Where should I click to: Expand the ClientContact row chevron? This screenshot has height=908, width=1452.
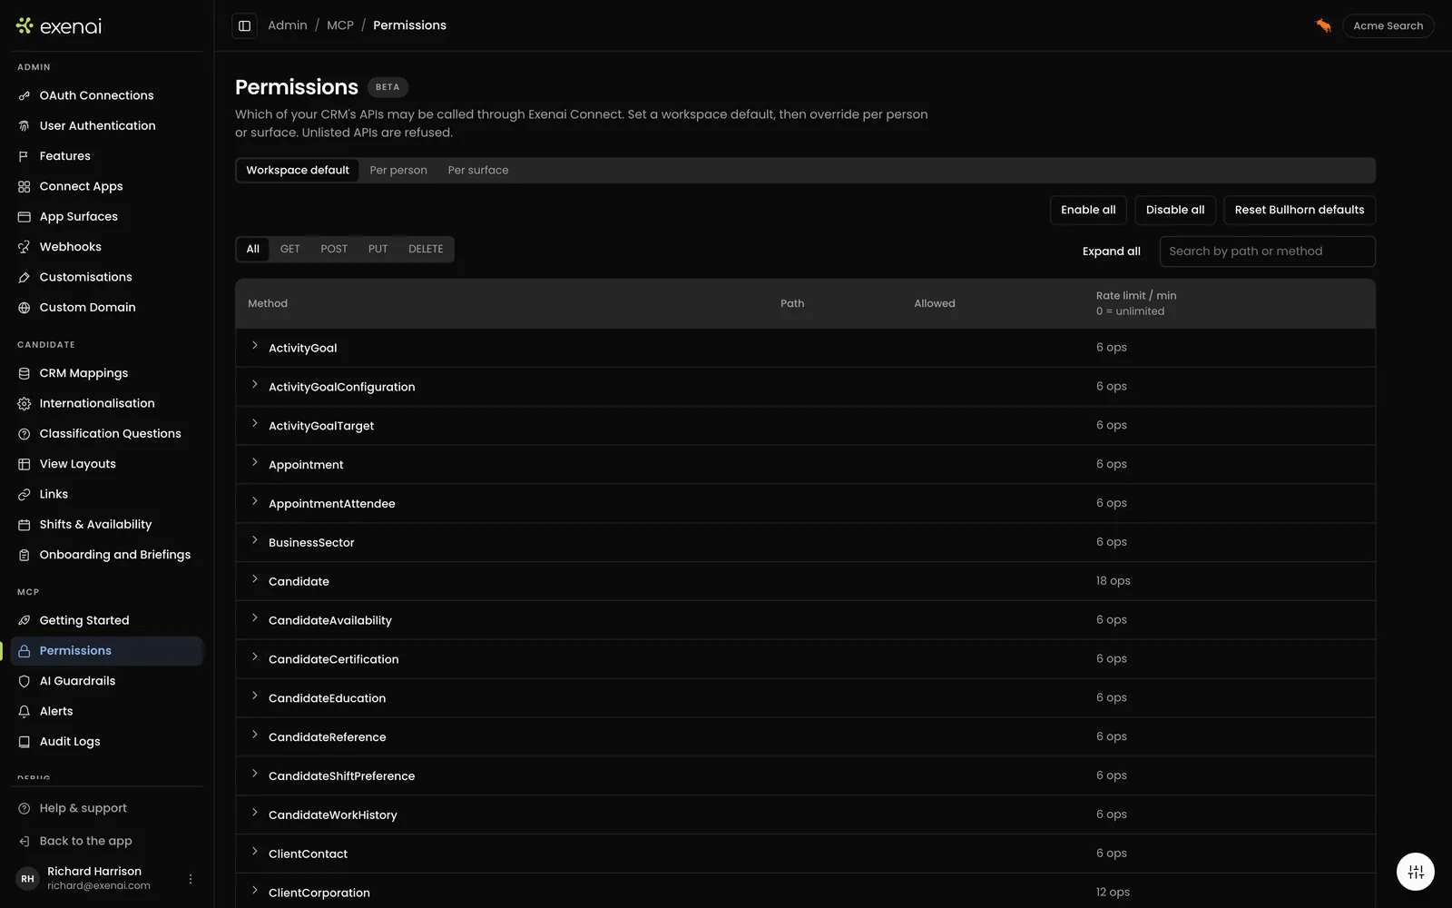(x=255, y=853)
